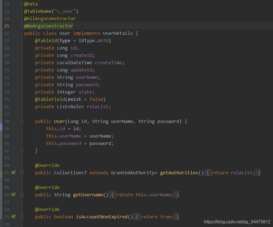Click line number 38 in gutter
The height and width of the screenshot is (227, 273).
click(x=7, y=121)
